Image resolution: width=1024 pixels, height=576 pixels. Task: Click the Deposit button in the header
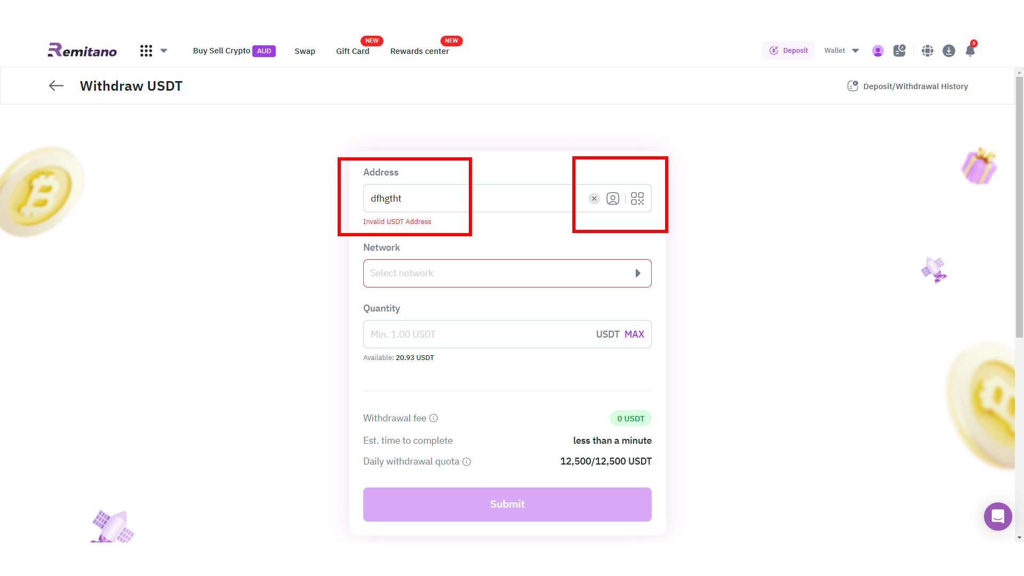[x=789, y=50]
